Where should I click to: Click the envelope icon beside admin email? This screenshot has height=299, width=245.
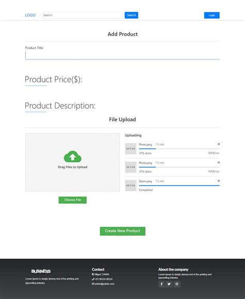pos(93,284)
